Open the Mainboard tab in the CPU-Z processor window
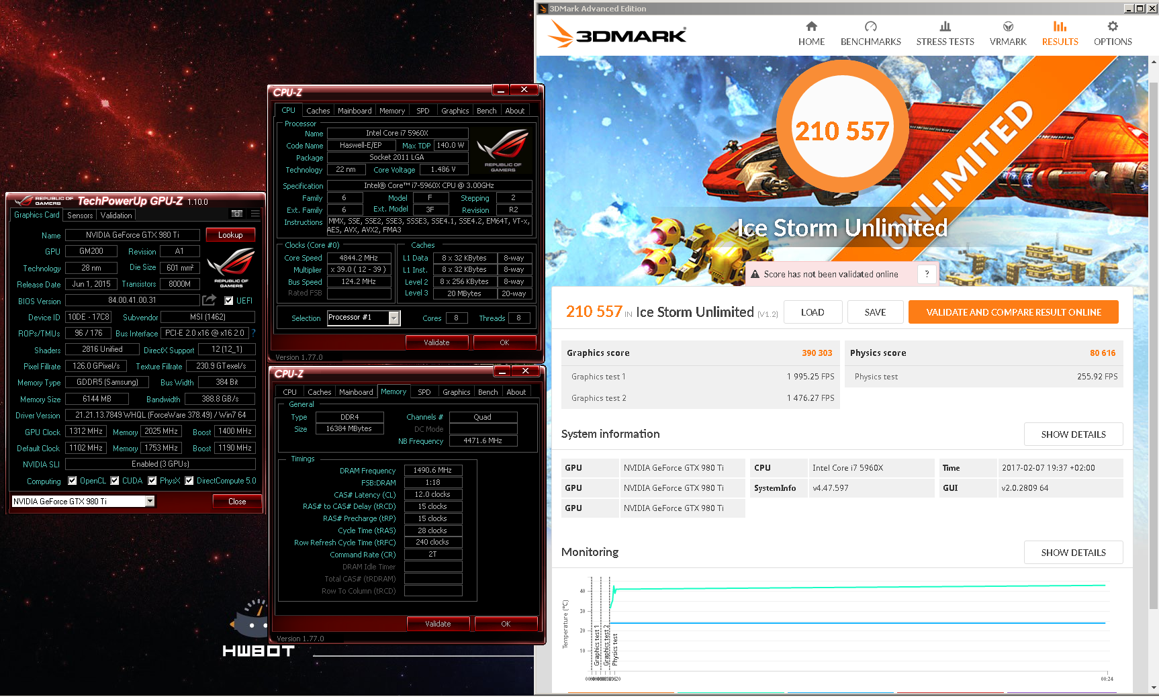The height and width of the screenshot is (697, 1159). pyautogui.click(x=355, y=111)
